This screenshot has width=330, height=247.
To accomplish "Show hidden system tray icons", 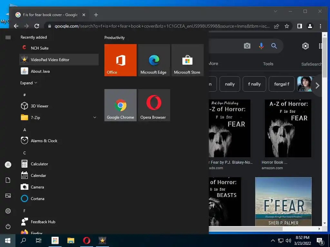I will pos(273,241).
